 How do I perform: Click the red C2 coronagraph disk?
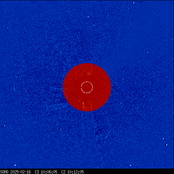pos(87,87)
